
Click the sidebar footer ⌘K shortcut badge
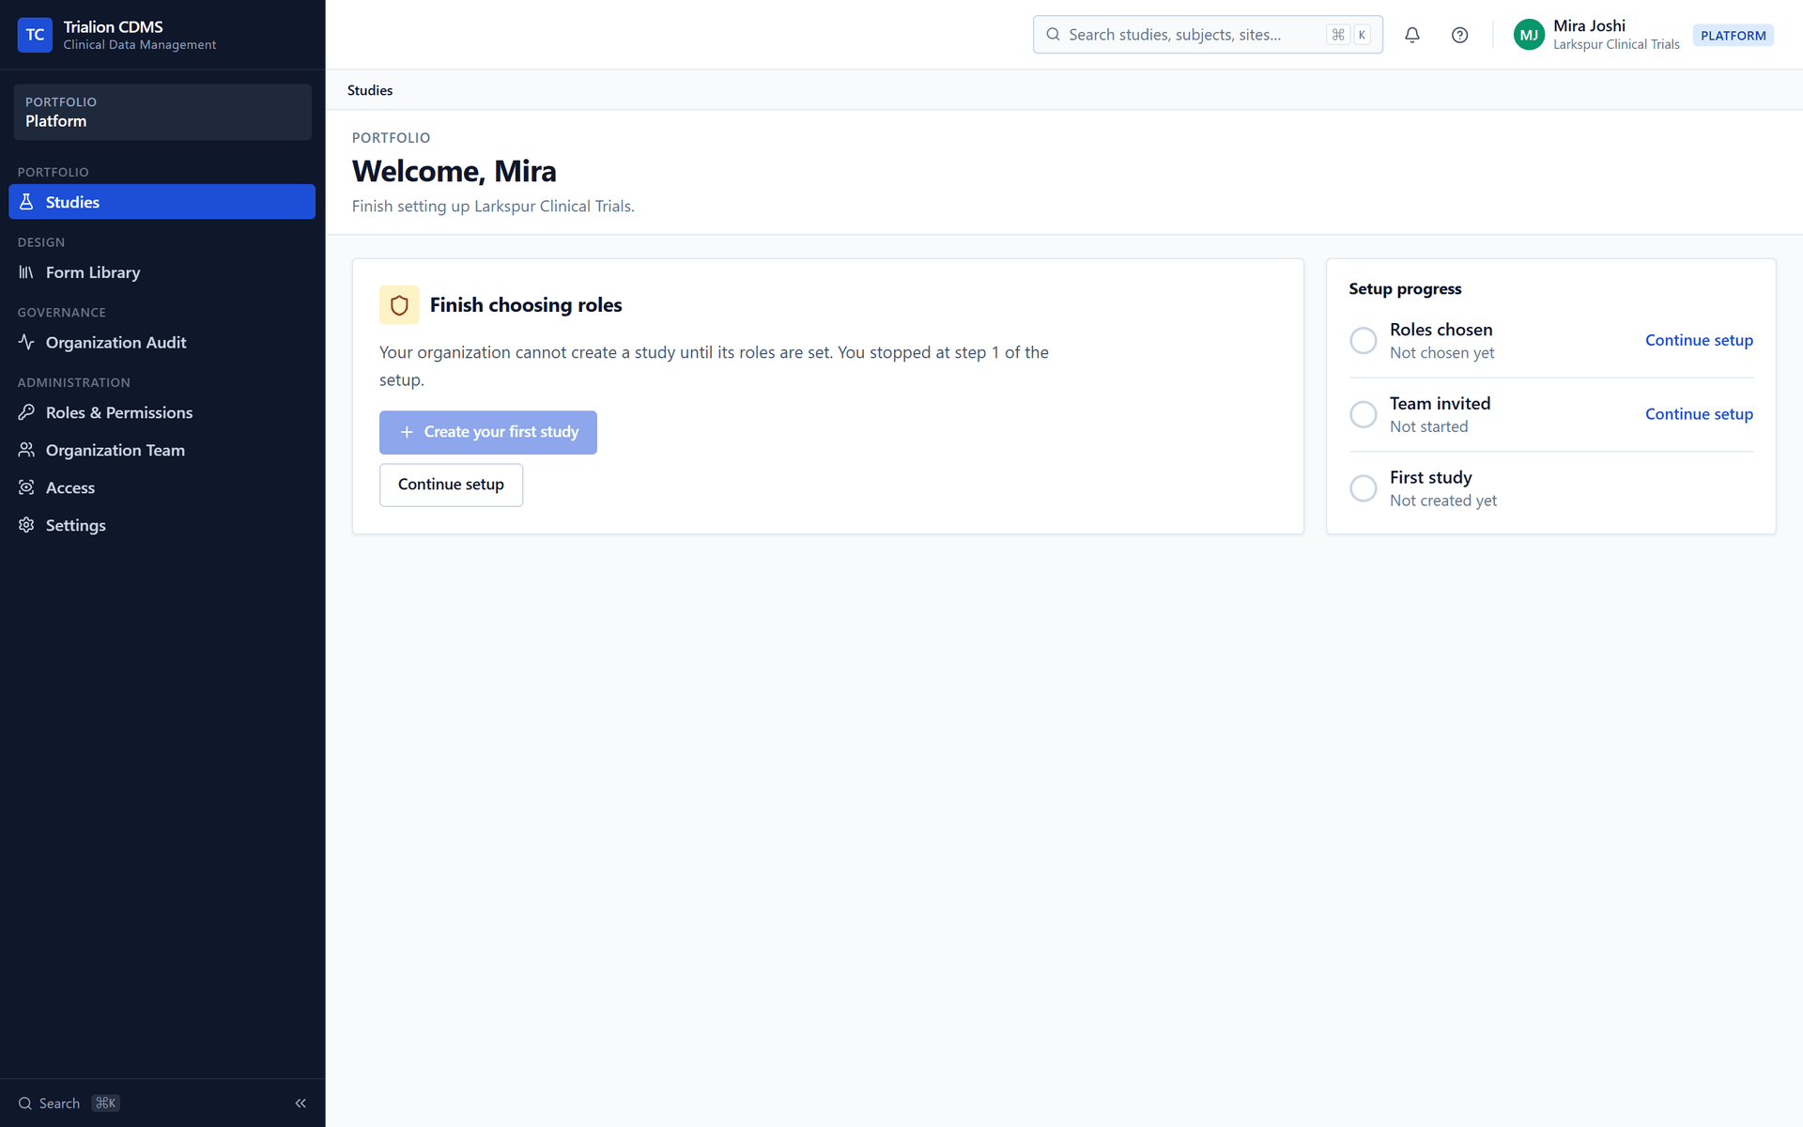point(106,1104)
